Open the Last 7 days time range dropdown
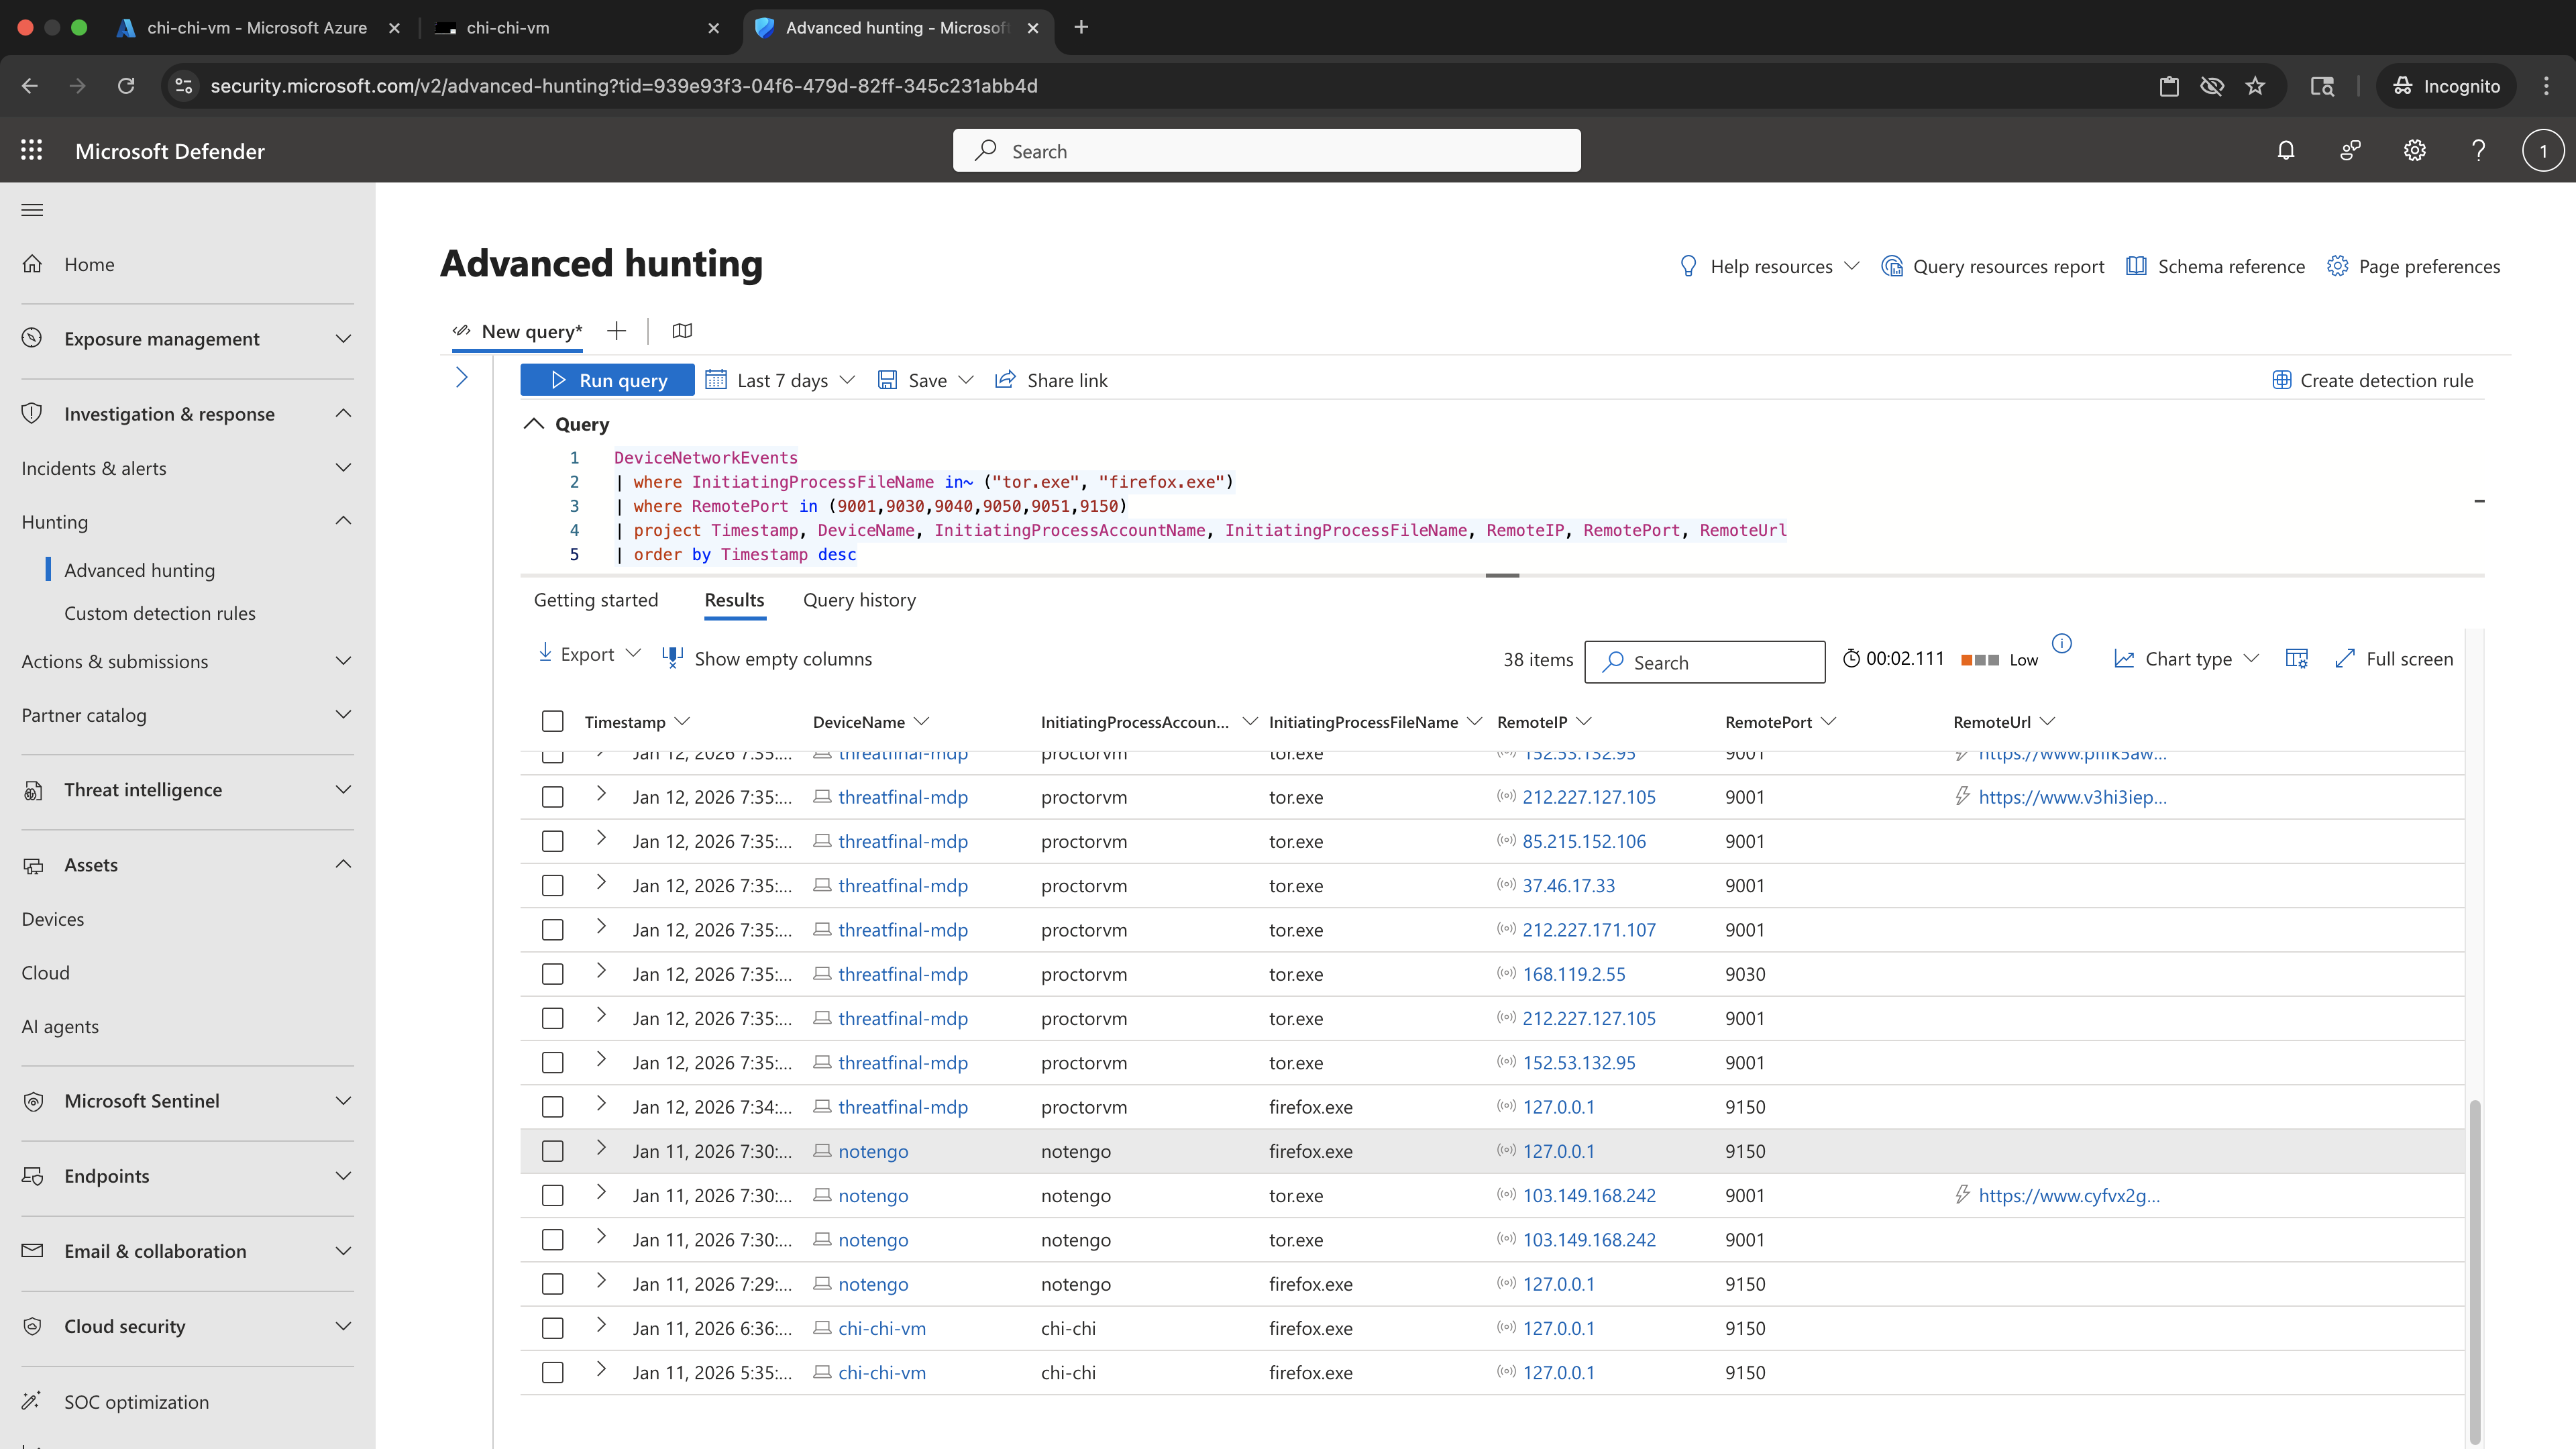The height and width of the screenshot is (1449, 2576). pos(781,380)
